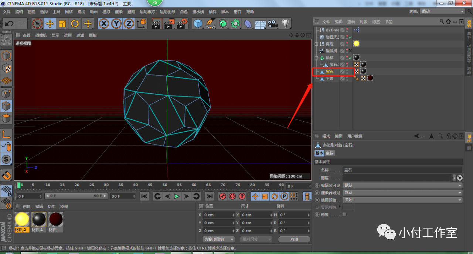Open the 渲染器可见 dropdown
Viewport: 473px width, 254px height.
[402, 192]
